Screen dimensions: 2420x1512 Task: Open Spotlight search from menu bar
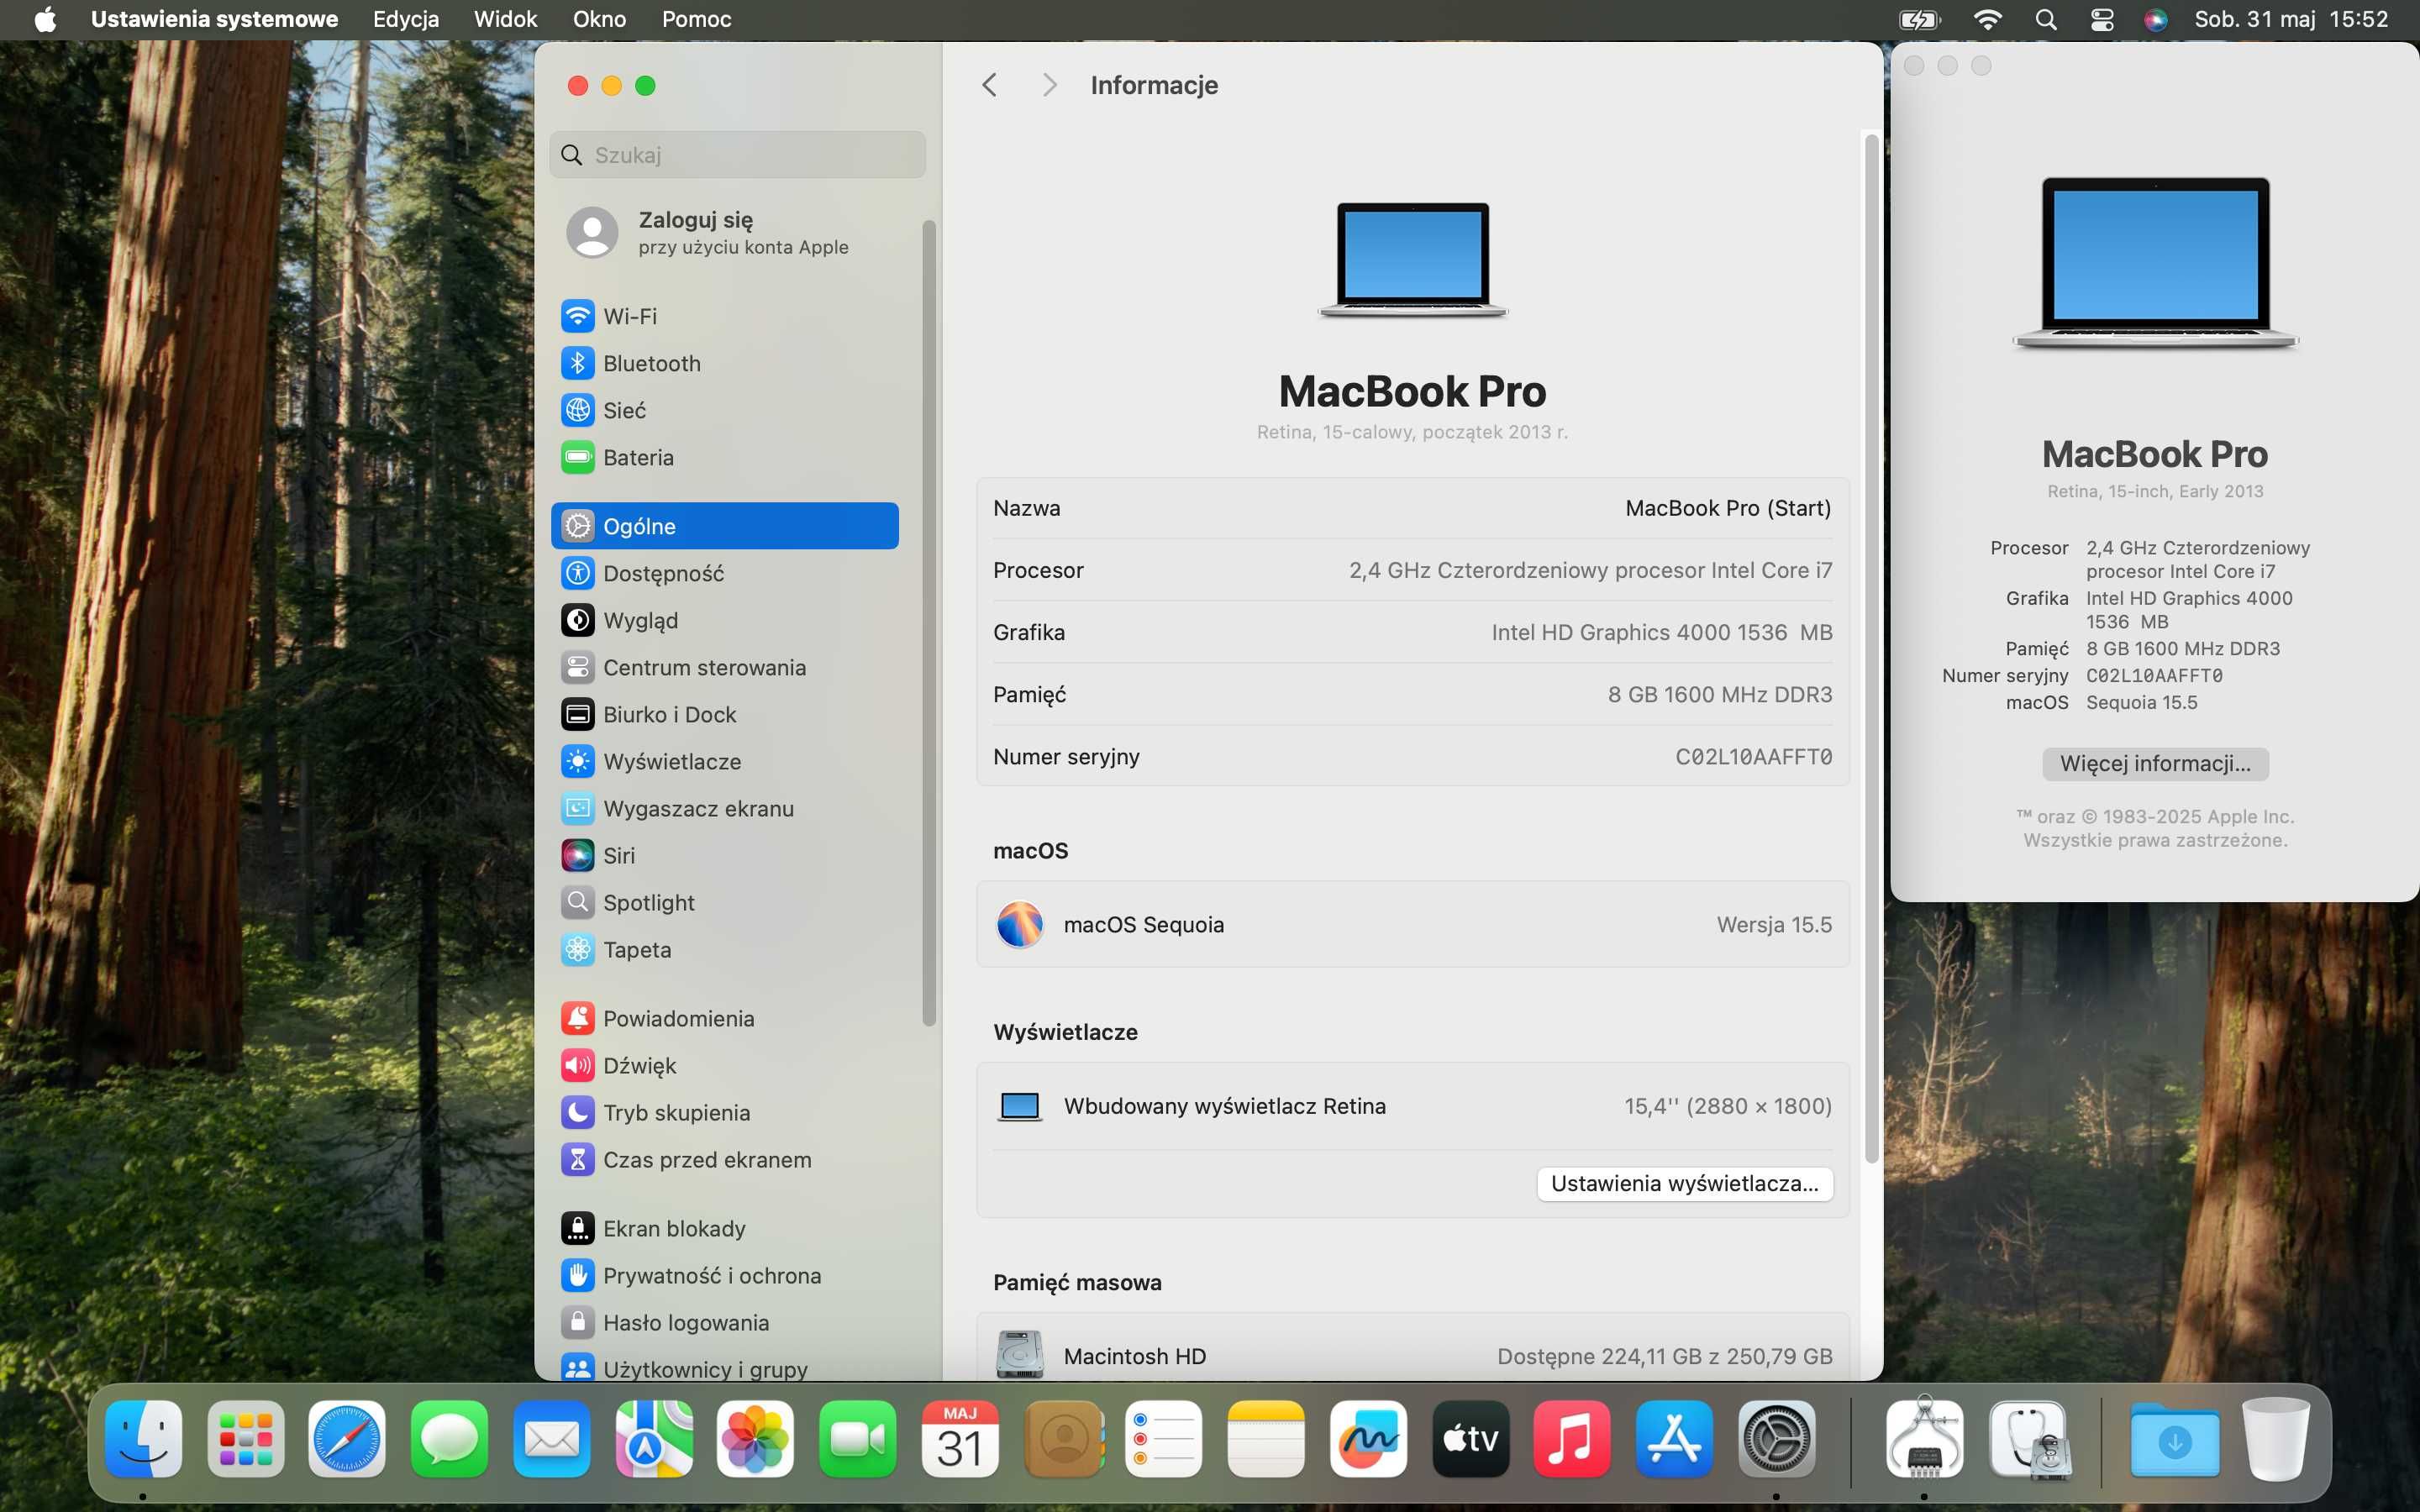2046,19
